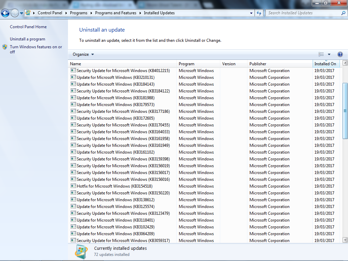Open the view options dropdown arrow

click(x=329, y=54)
